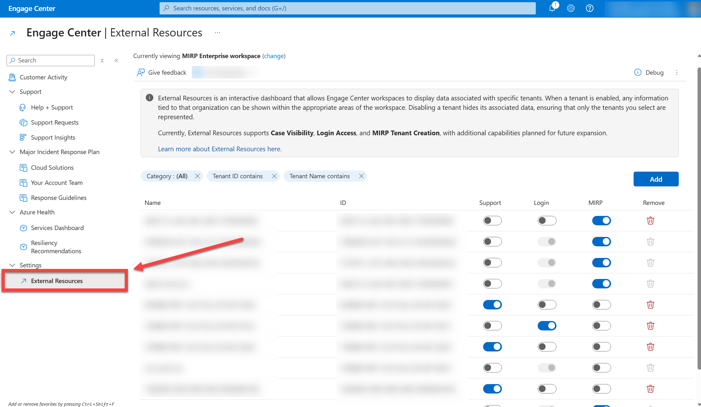This screenshot has width=701, height=407.
Task: Click the Support Insights icon
Action: point(23,137)
